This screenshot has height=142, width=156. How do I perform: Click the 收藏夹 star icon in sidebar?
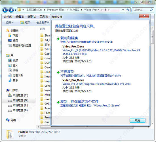pos(8,30)
